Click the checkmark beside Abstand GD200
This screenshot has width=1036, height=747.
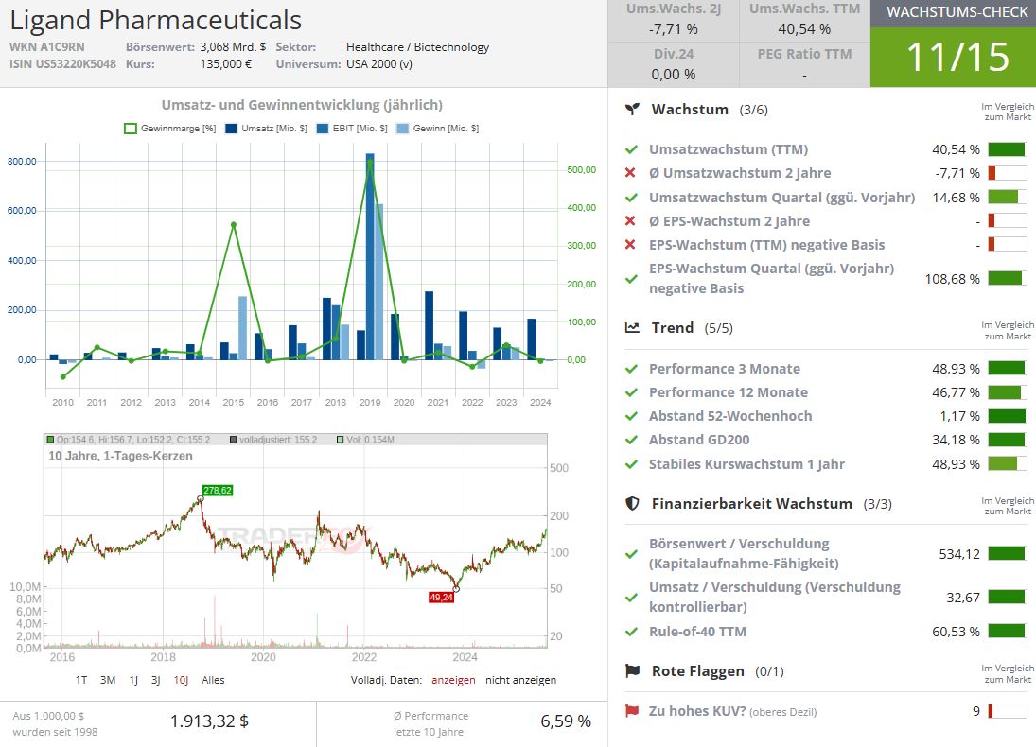coord(631,440)
